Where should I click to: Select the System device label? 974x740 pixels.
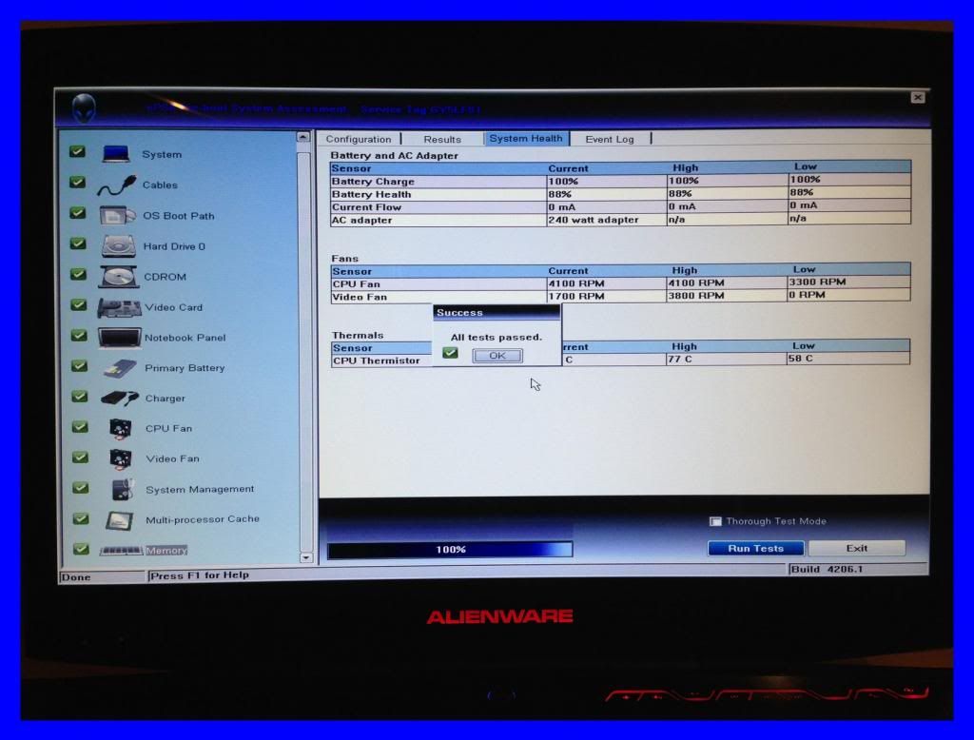tap(162, 154)
